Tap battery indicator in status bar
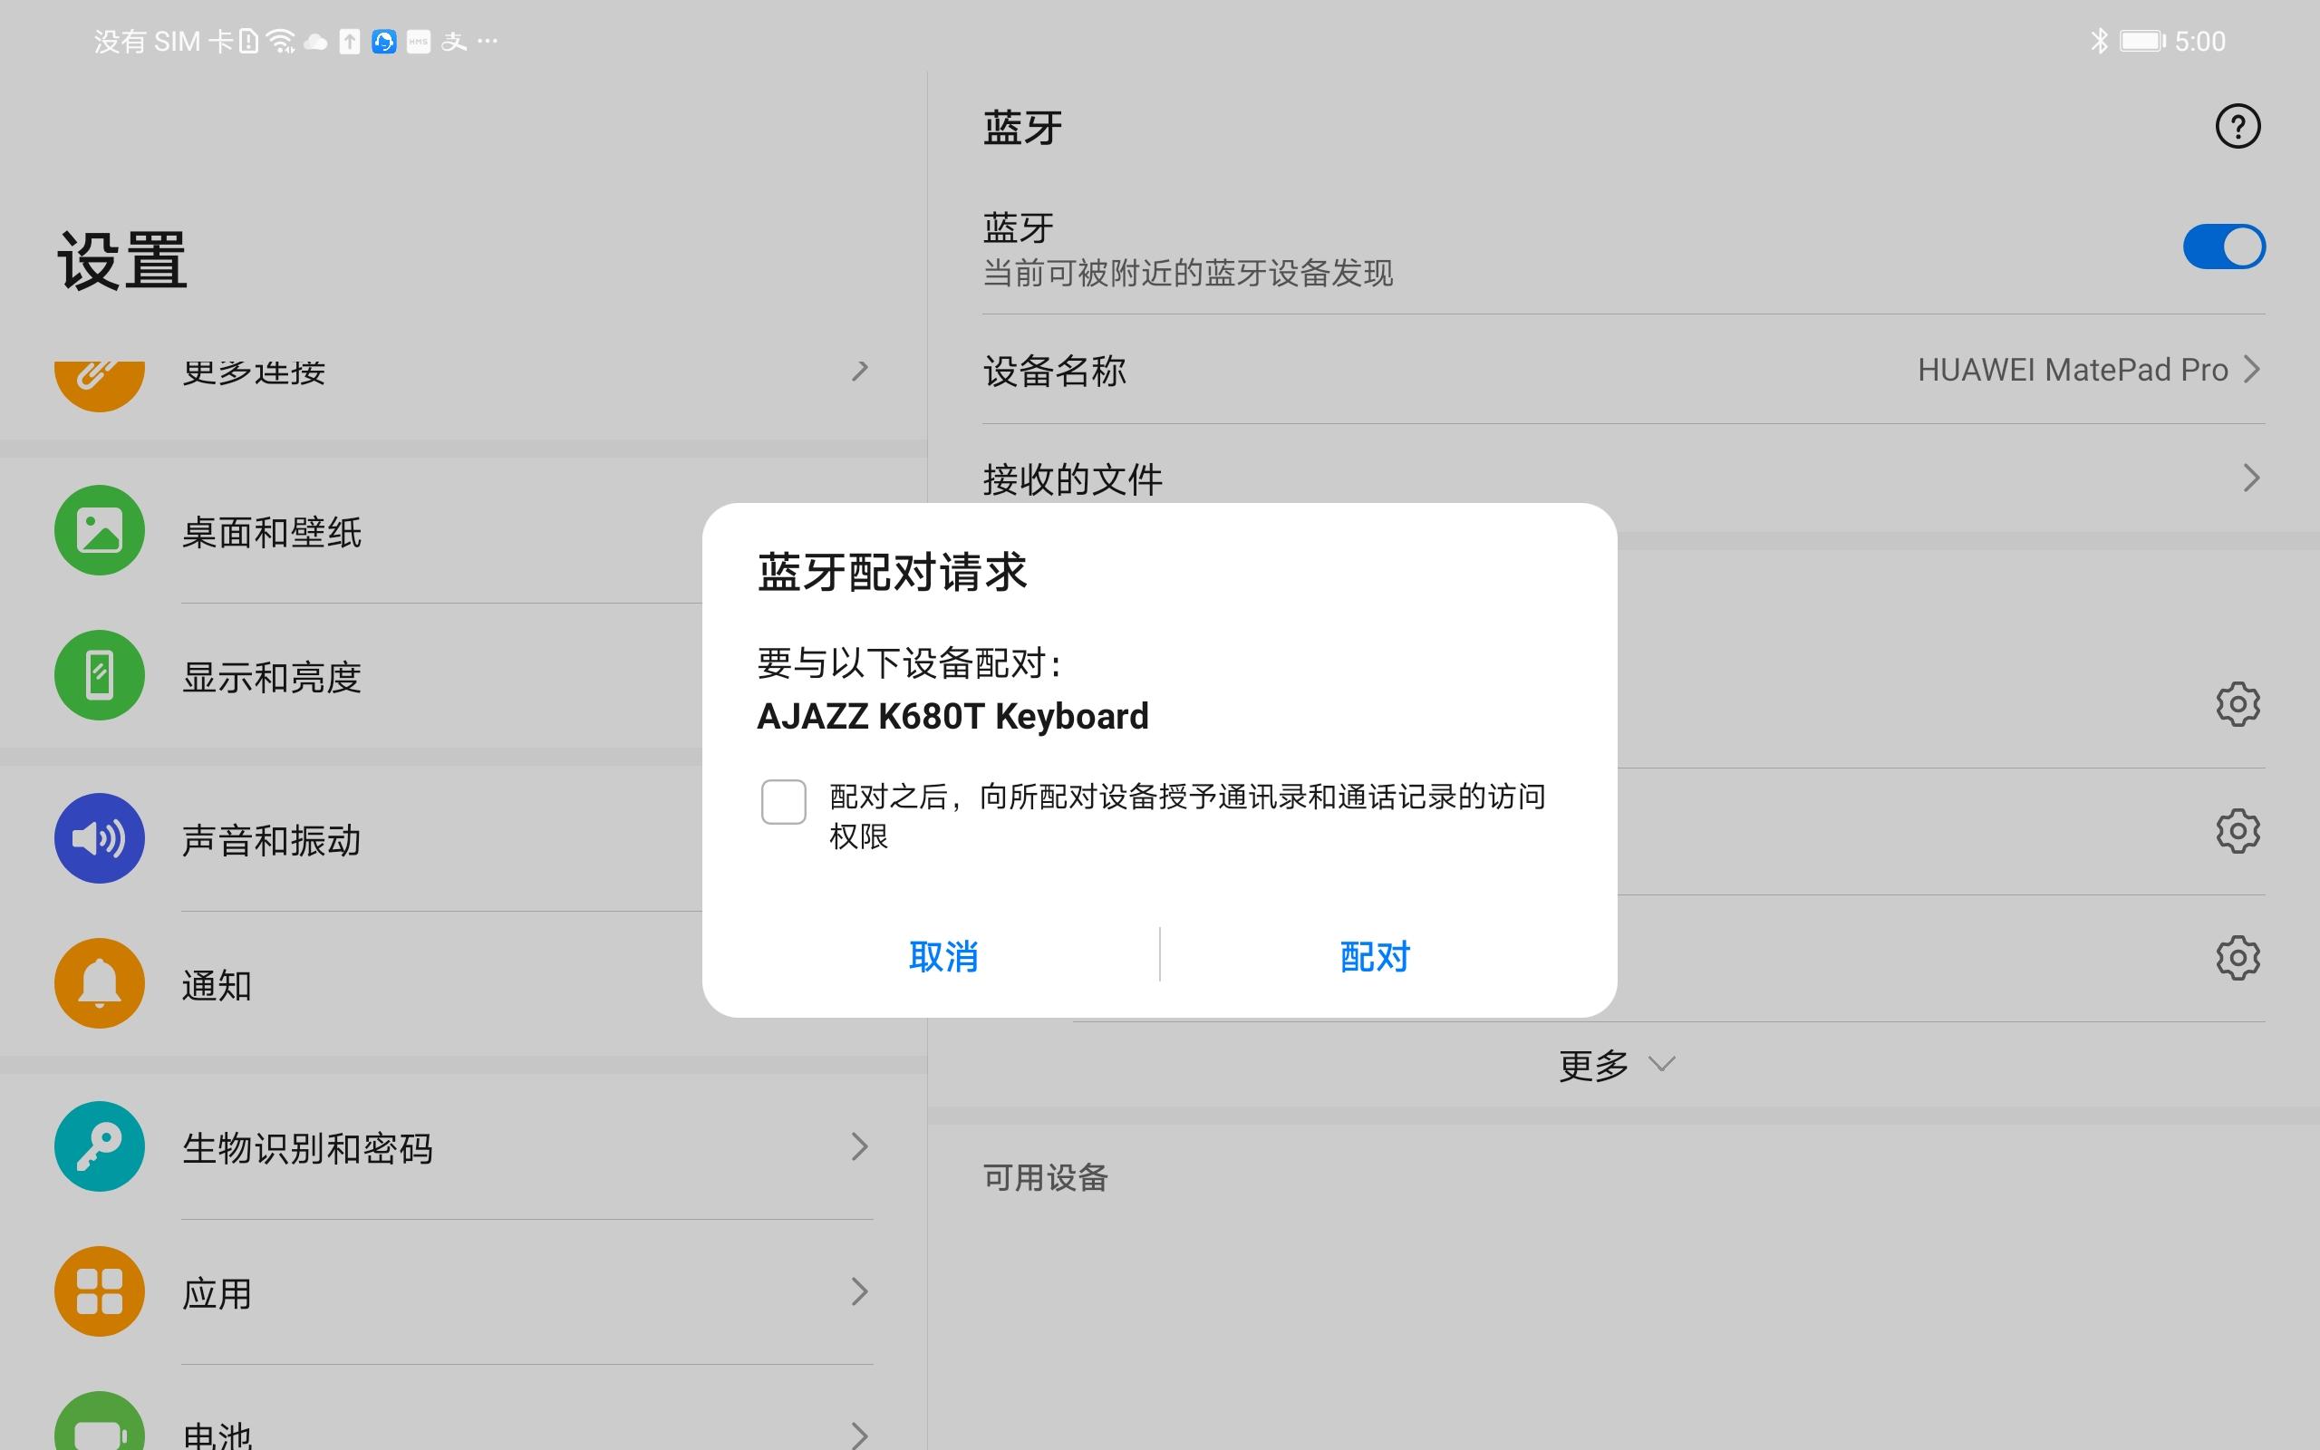 (x=2141, y=40)
